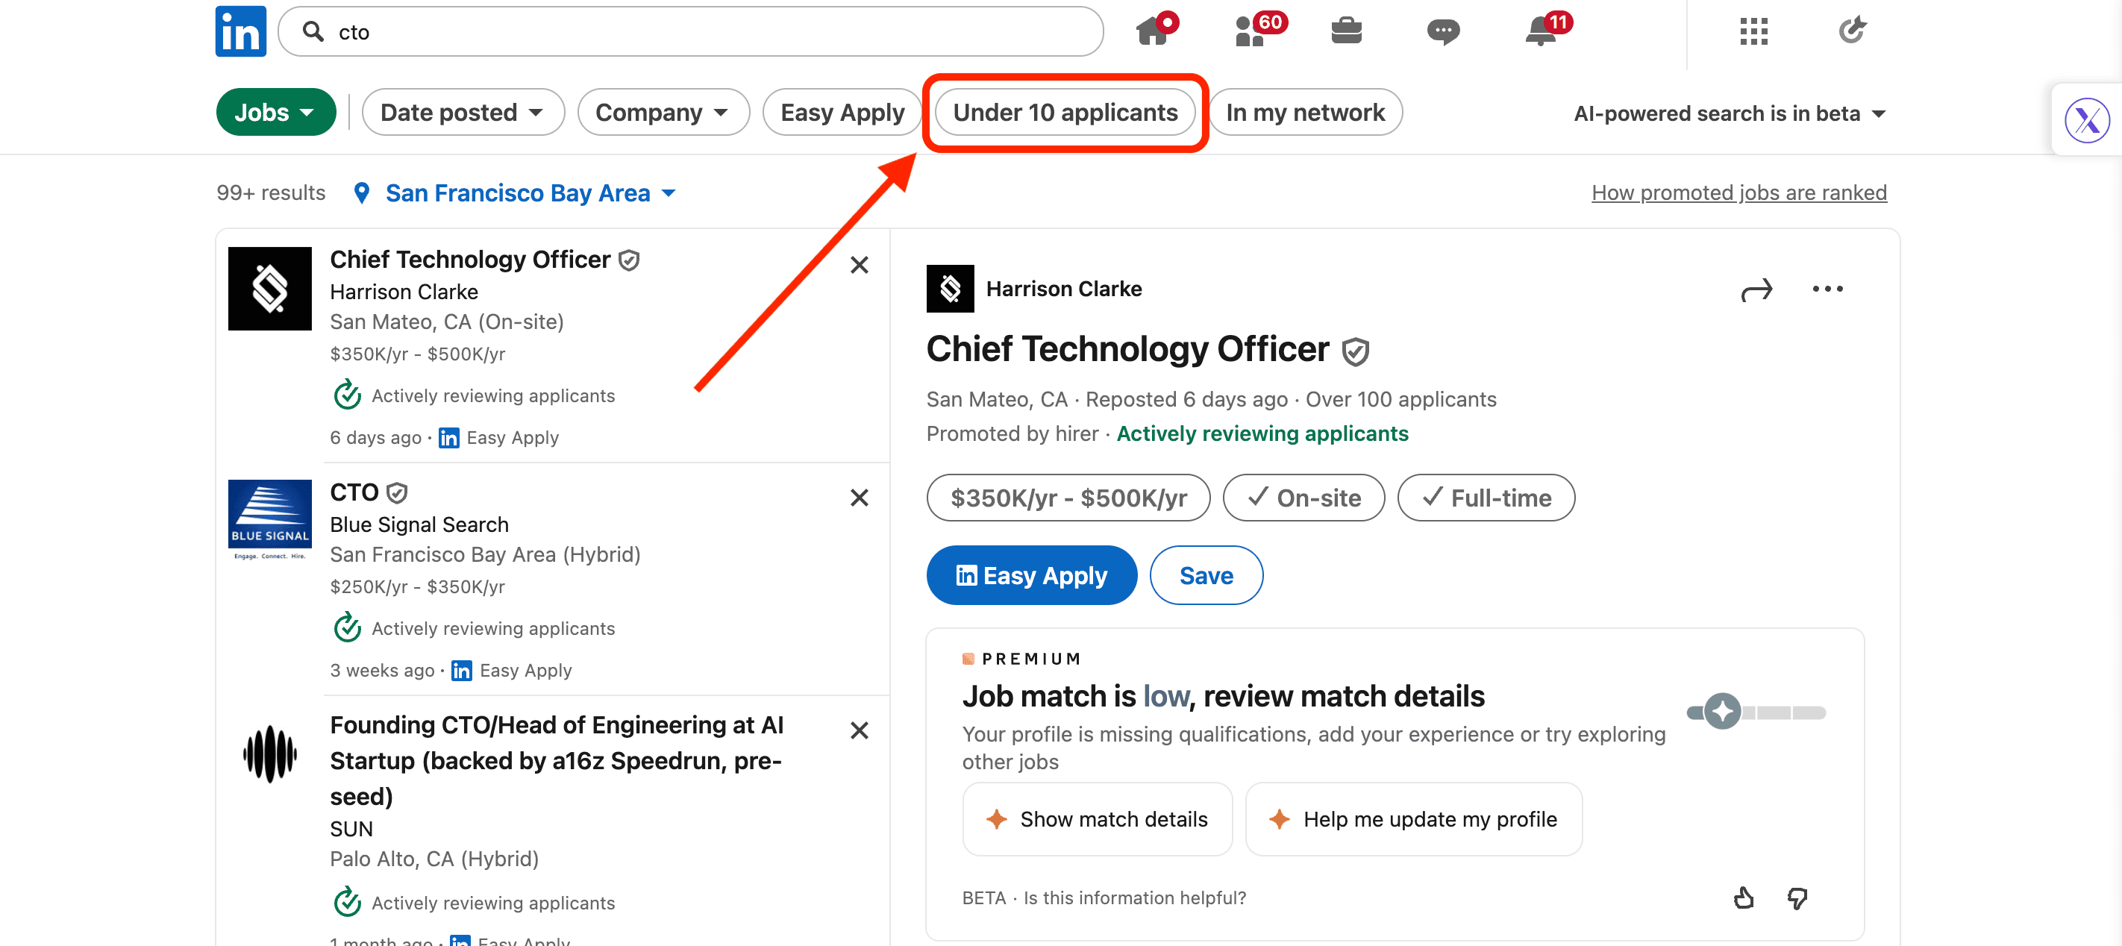Open LinkedIn Messaging

tap(1442, 31)
